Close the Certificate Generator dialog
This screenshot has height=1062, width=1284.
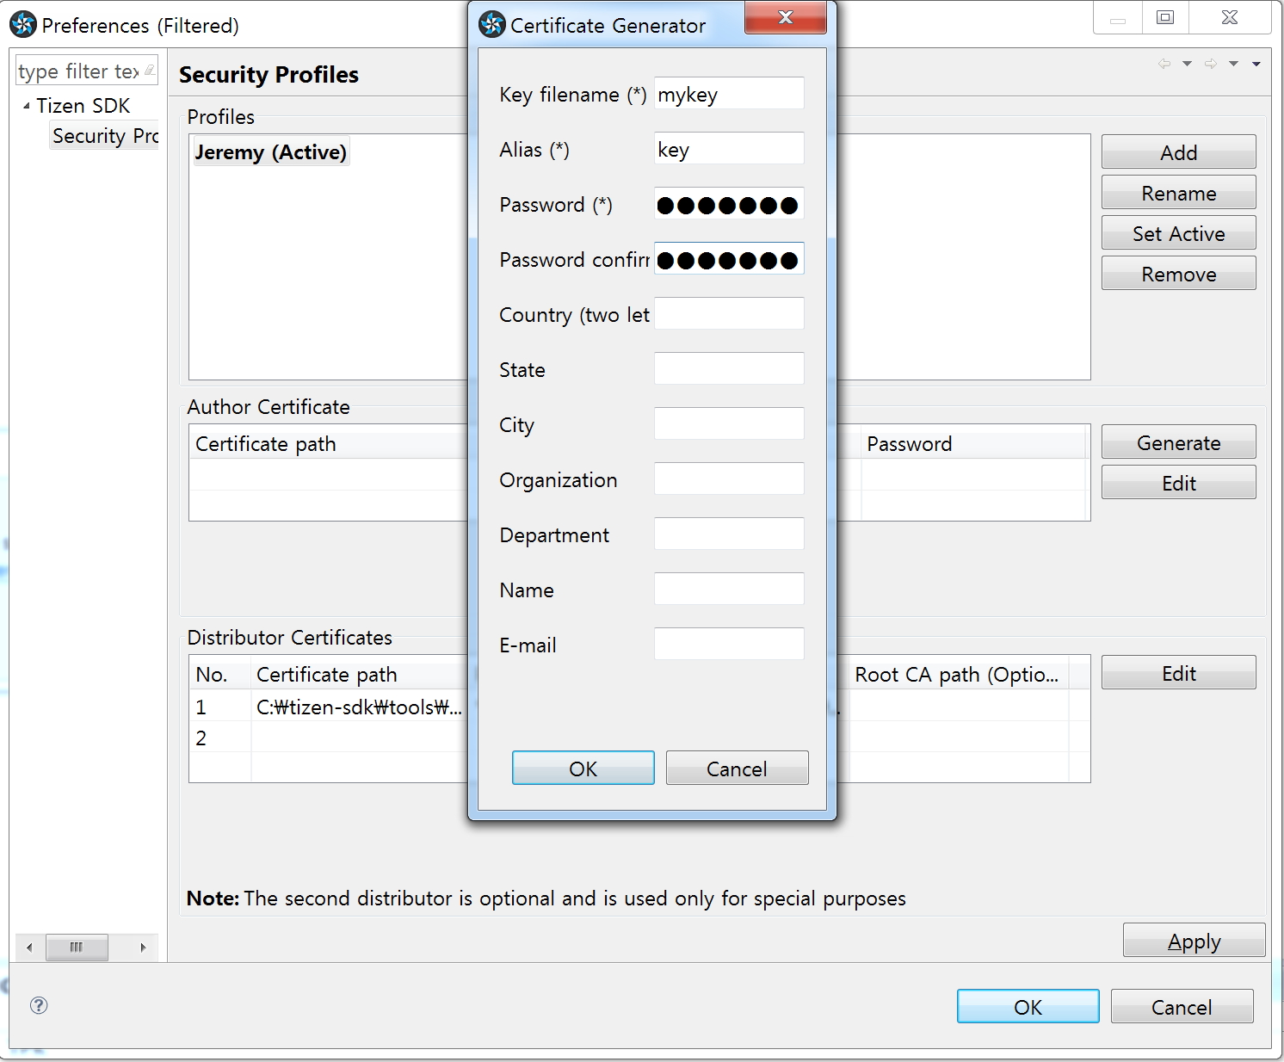pos(785,17)
